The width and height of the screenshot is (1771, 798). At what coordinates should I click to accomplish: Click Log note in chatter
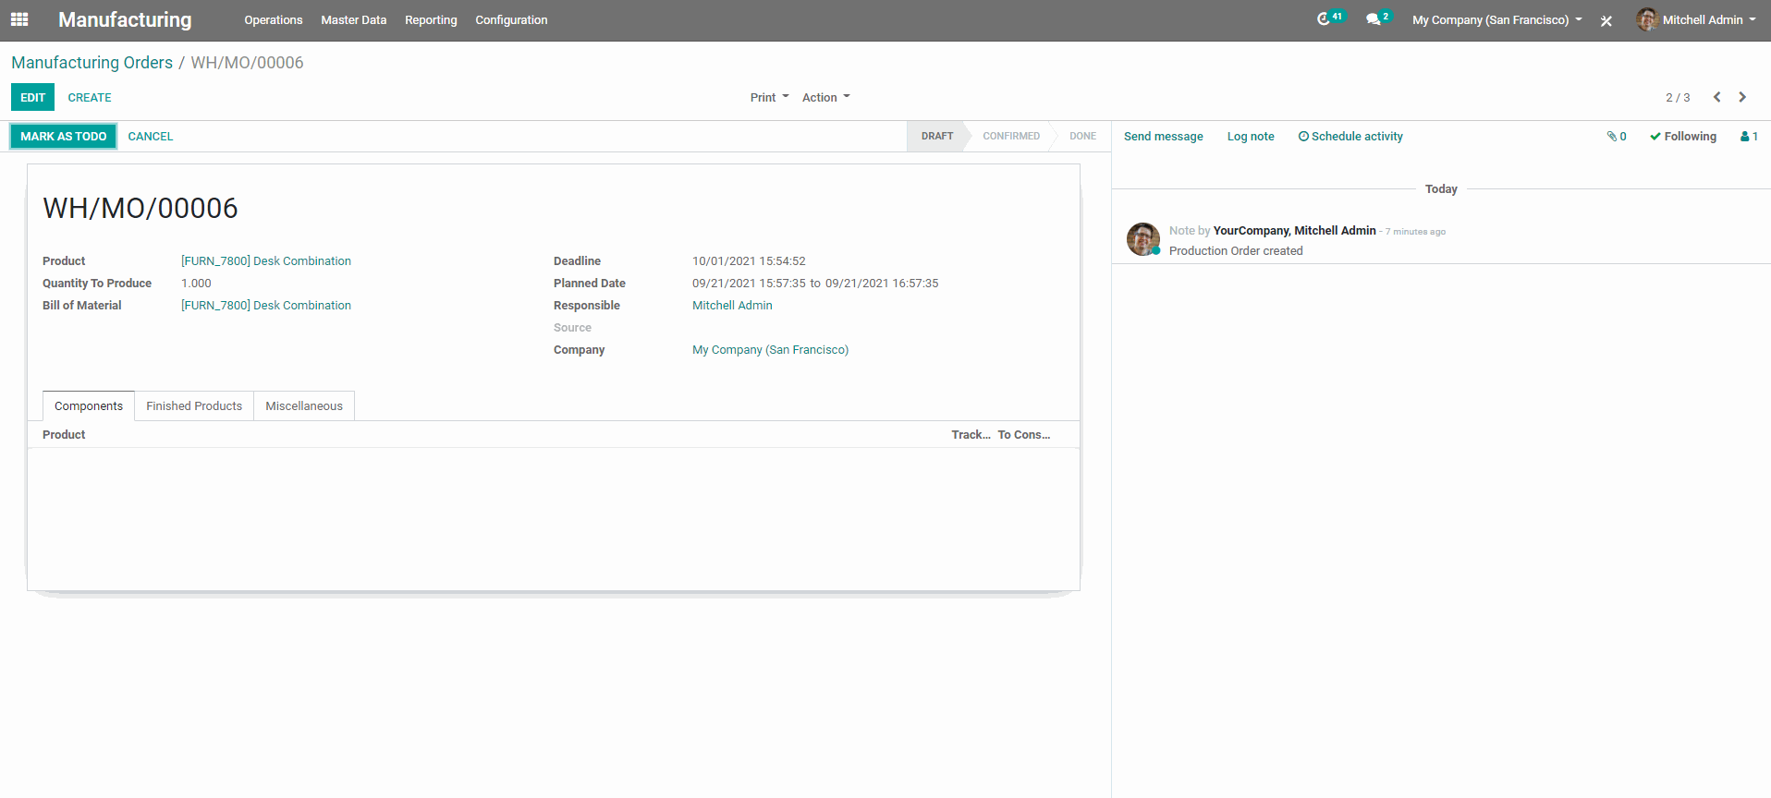[1251, 136]
